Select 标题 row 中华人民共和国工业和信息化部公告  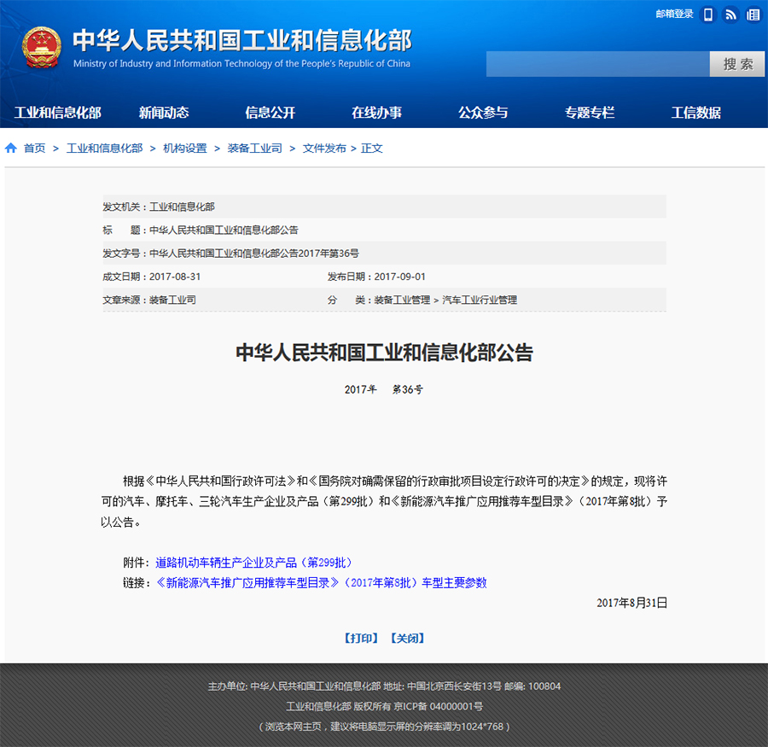[x=384, y=230]
